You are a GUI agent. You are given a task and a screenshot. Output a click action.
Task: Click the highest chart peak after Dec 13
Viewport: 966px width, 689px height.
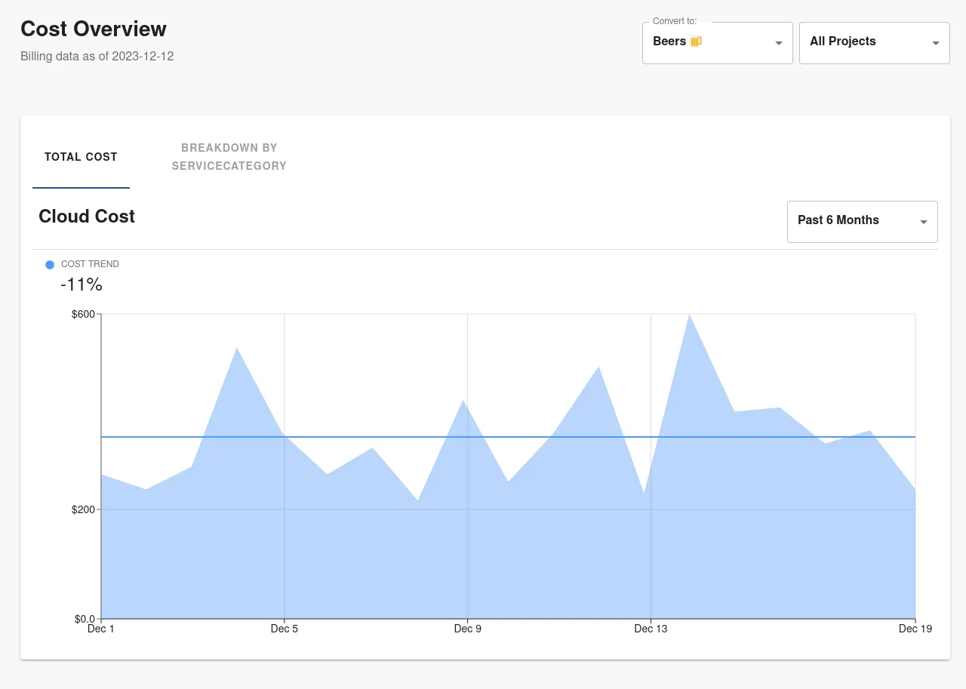coord(689,315)
